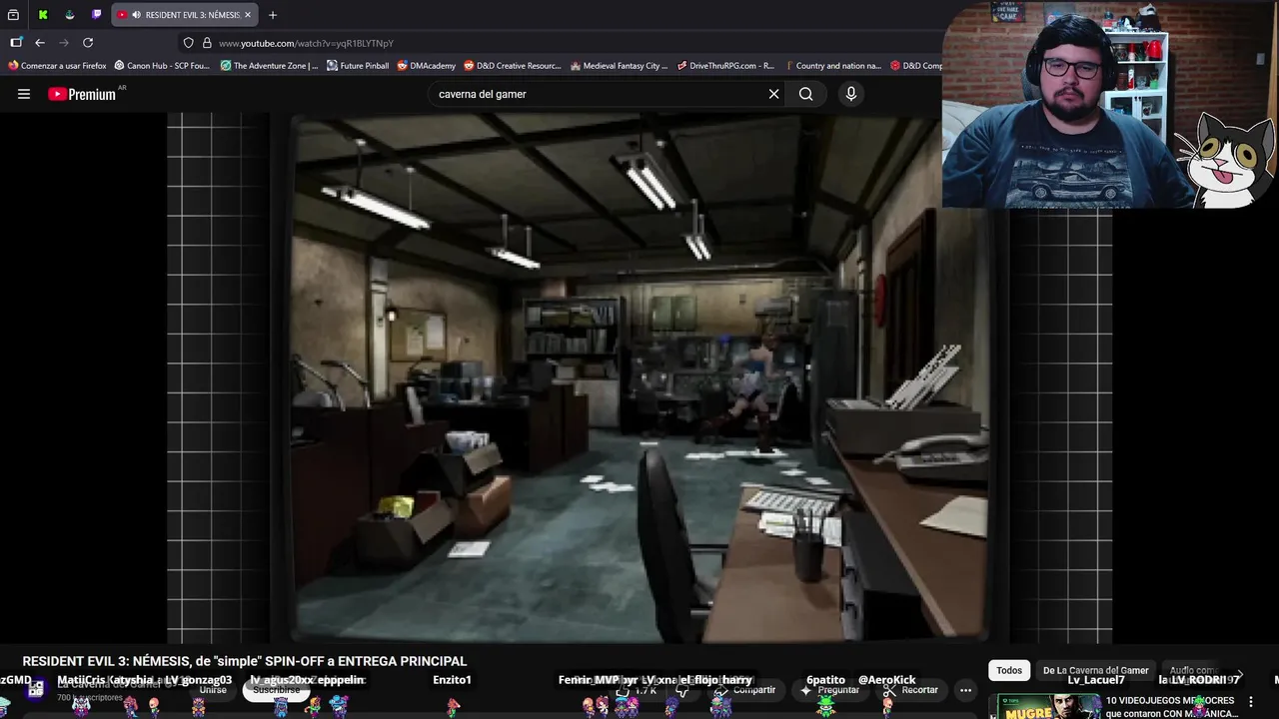Open the tracking protection shield icon
Viewport: 1279px width, 719px height.
click(x=188, y=43)
